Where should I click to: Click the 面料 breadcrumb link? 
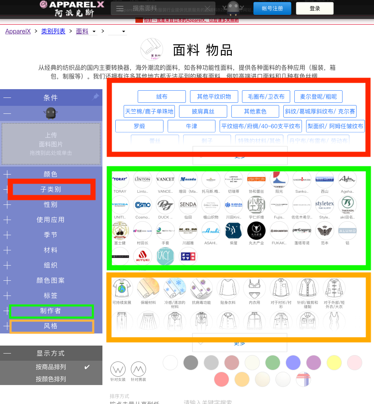(x=82, y=31)
